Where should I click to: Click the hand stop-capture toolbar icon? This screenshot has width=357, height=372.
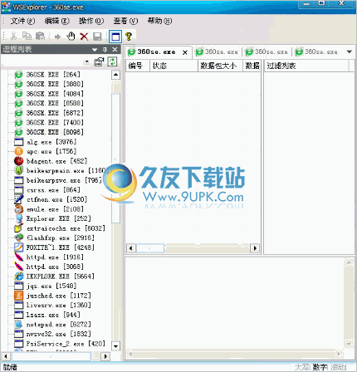pyautogui.click(x=71, y=37)
